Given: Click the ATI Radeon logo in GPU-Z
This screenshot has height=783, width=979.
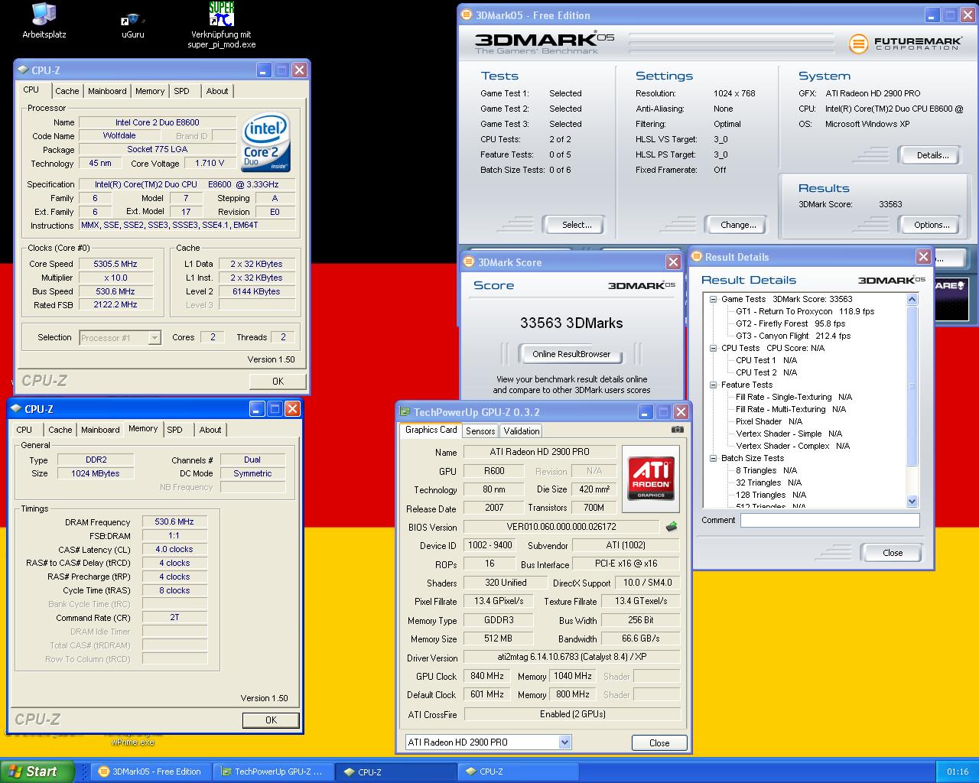Looking at the screenshot, I should pos(651,479).
